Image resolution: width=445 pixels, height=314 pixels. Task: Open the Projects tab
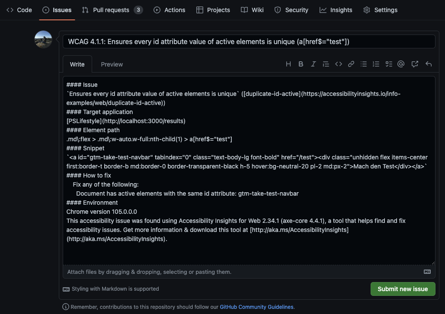(213, 10)
